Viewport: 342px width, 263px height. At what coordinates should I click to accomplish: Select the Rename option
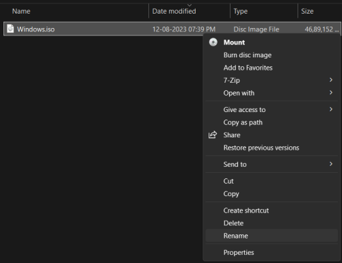pyautogui.click(x=272, y=236)
